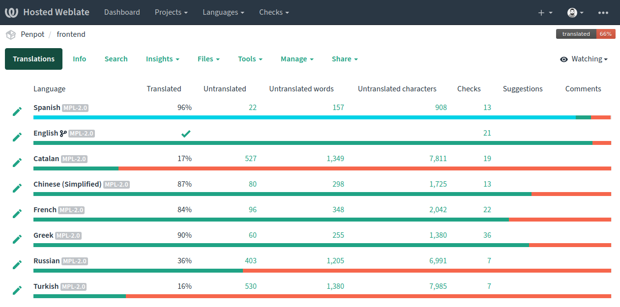Screen dimensions: 620x307
Task: Open the Search tab
Action: point(116,59)
